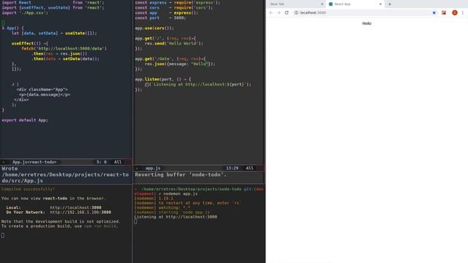Click 'nodemon app.js' command in terminal
Viewport: 468px width, 263px height.
(x=181, y=194)
